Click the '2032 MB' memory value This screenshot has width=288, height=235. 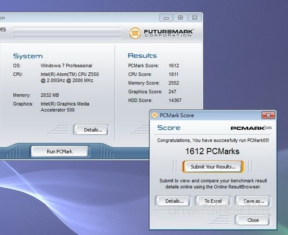coord(50,95)
